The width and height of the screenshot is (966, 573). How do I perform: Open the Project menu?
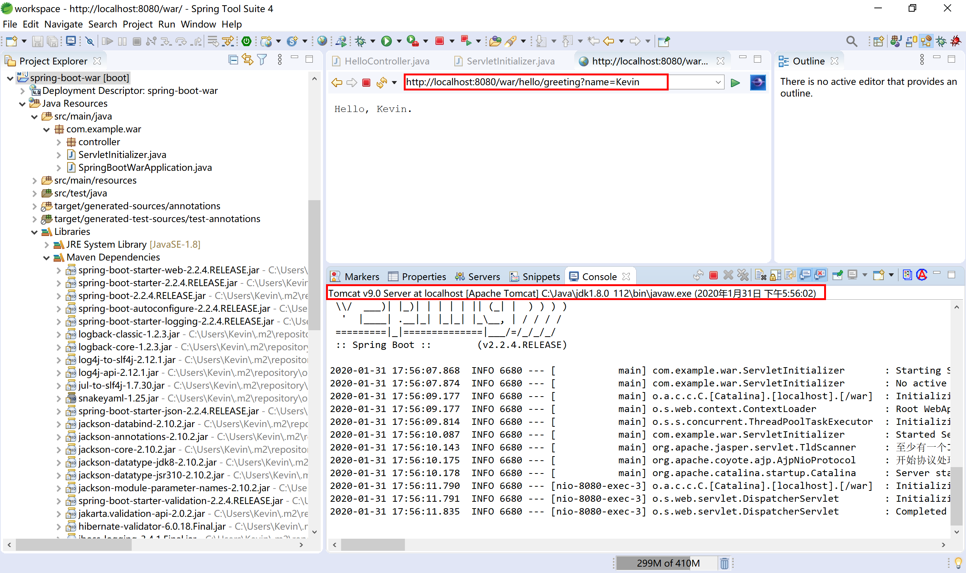[137, 25]
